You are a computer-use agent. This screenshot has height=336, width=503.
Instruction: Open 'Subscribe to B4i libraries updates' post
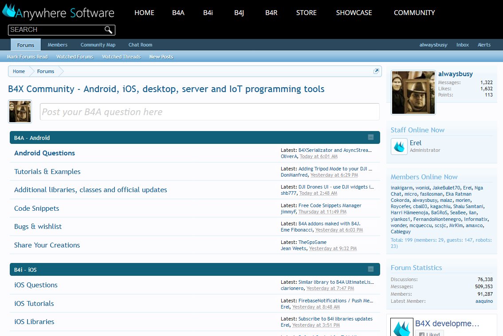(x=335, y=319)
